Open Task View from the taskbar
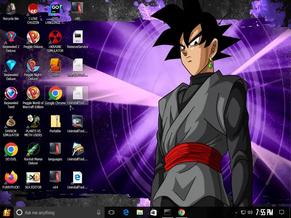Viewport: 291px width, 218px height. point(111,212)
